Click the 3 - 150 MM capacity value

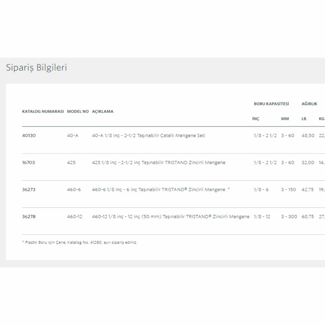288,190
